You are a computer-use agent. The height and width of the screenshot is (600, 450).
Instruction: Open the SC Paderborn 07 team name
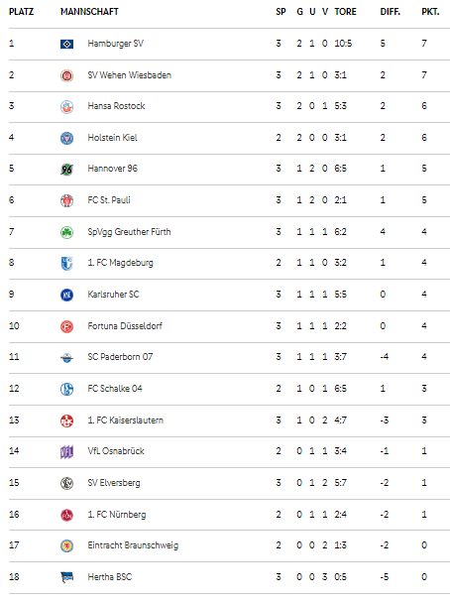(120, 357)
